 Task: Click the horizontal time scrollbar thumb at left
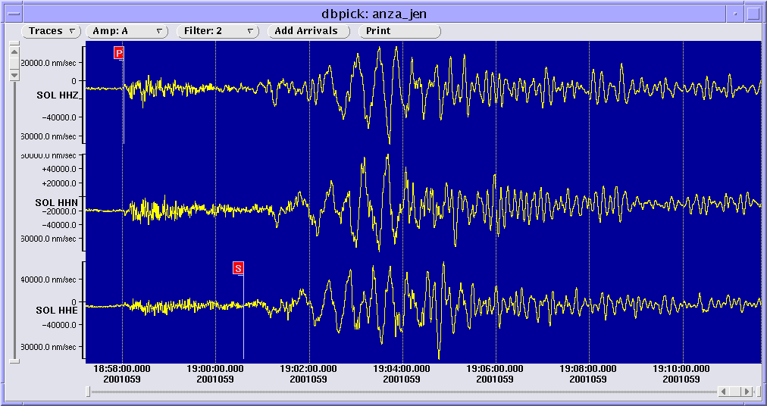[88, 392]
